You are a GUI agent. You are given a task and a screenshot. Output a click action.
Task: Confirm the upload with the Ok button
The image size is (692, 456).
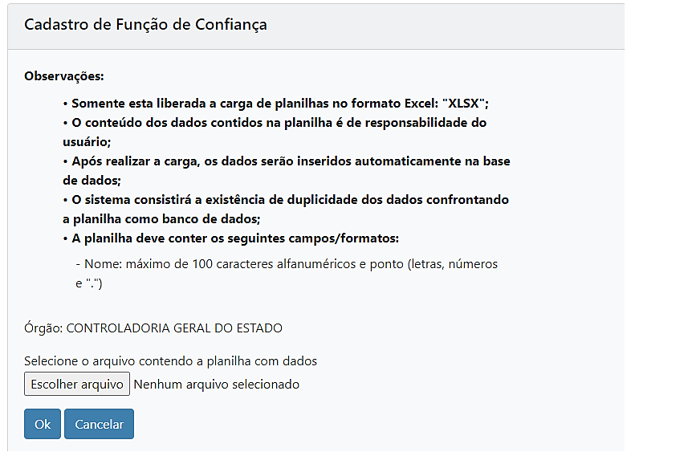[x=43, y=424]
